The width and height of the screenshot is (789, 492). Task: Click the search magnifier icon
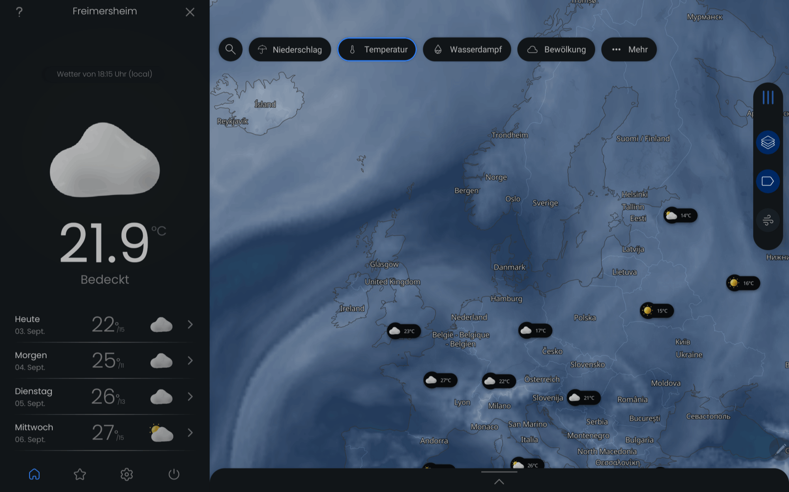[230, 49]
